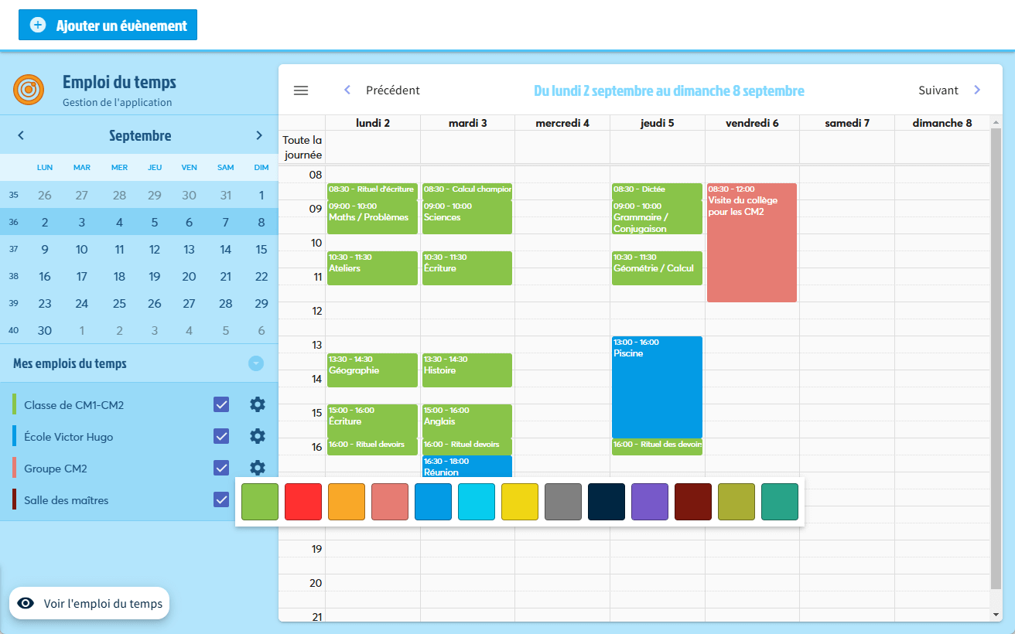The image size is (1015, 634).
Task: Click the Précédent week link
Action: pyautogui.click(x=392, y=90)
